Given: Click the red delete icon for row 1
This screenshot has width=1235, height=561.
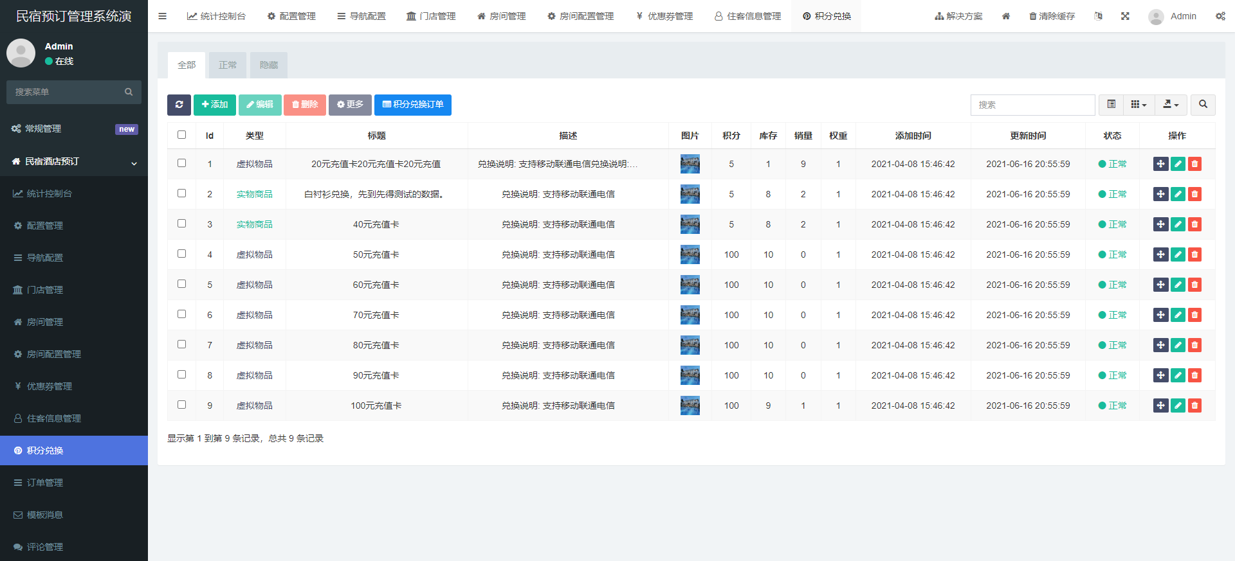Looking at the screenshot, I should (x=1194, y=164).
